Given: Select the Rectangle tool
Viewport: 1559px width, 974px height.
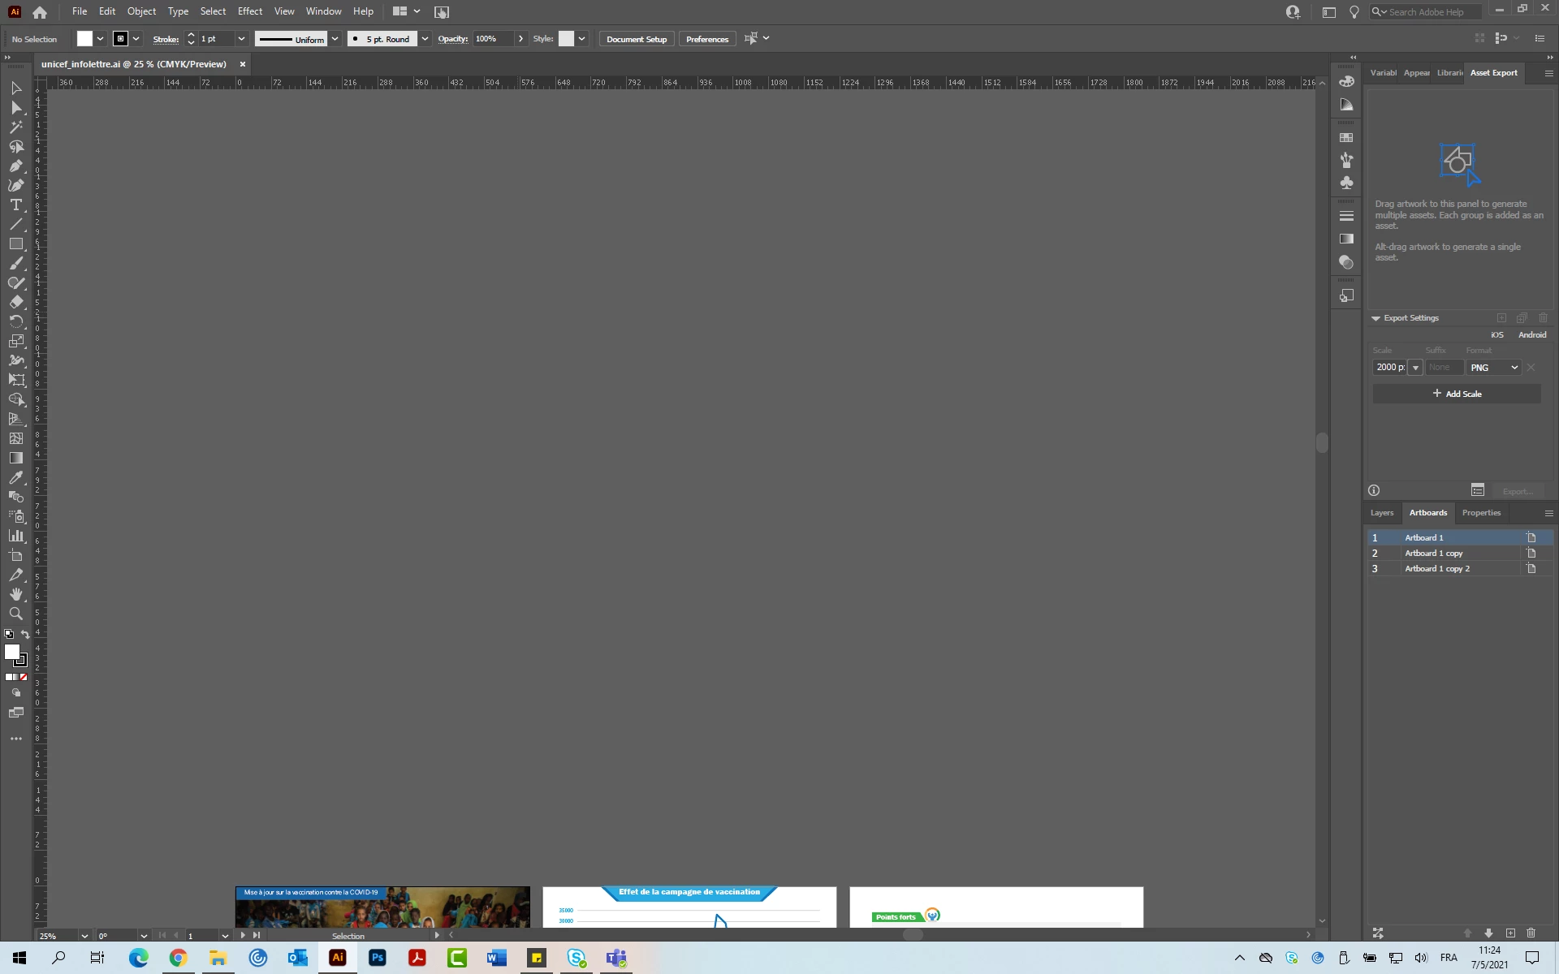Looking at the screenshot, I should coord(15,243).
